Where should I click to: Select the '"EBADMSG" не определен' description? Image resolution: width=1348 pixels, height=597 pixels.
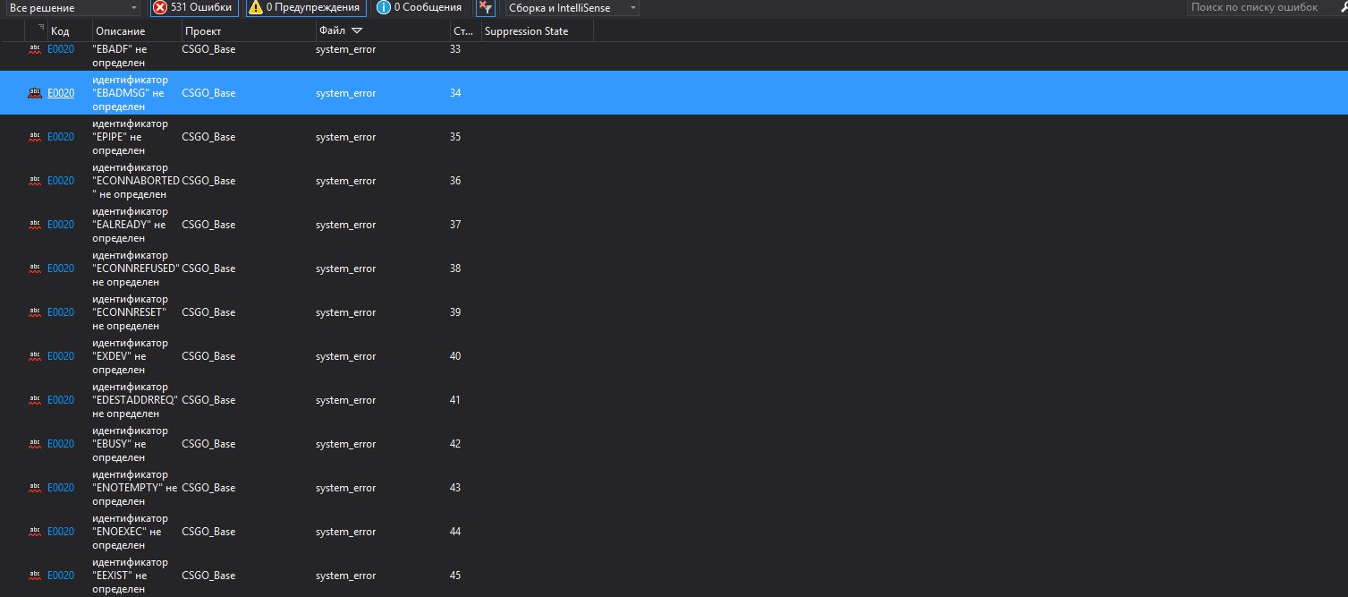[130, 93]
